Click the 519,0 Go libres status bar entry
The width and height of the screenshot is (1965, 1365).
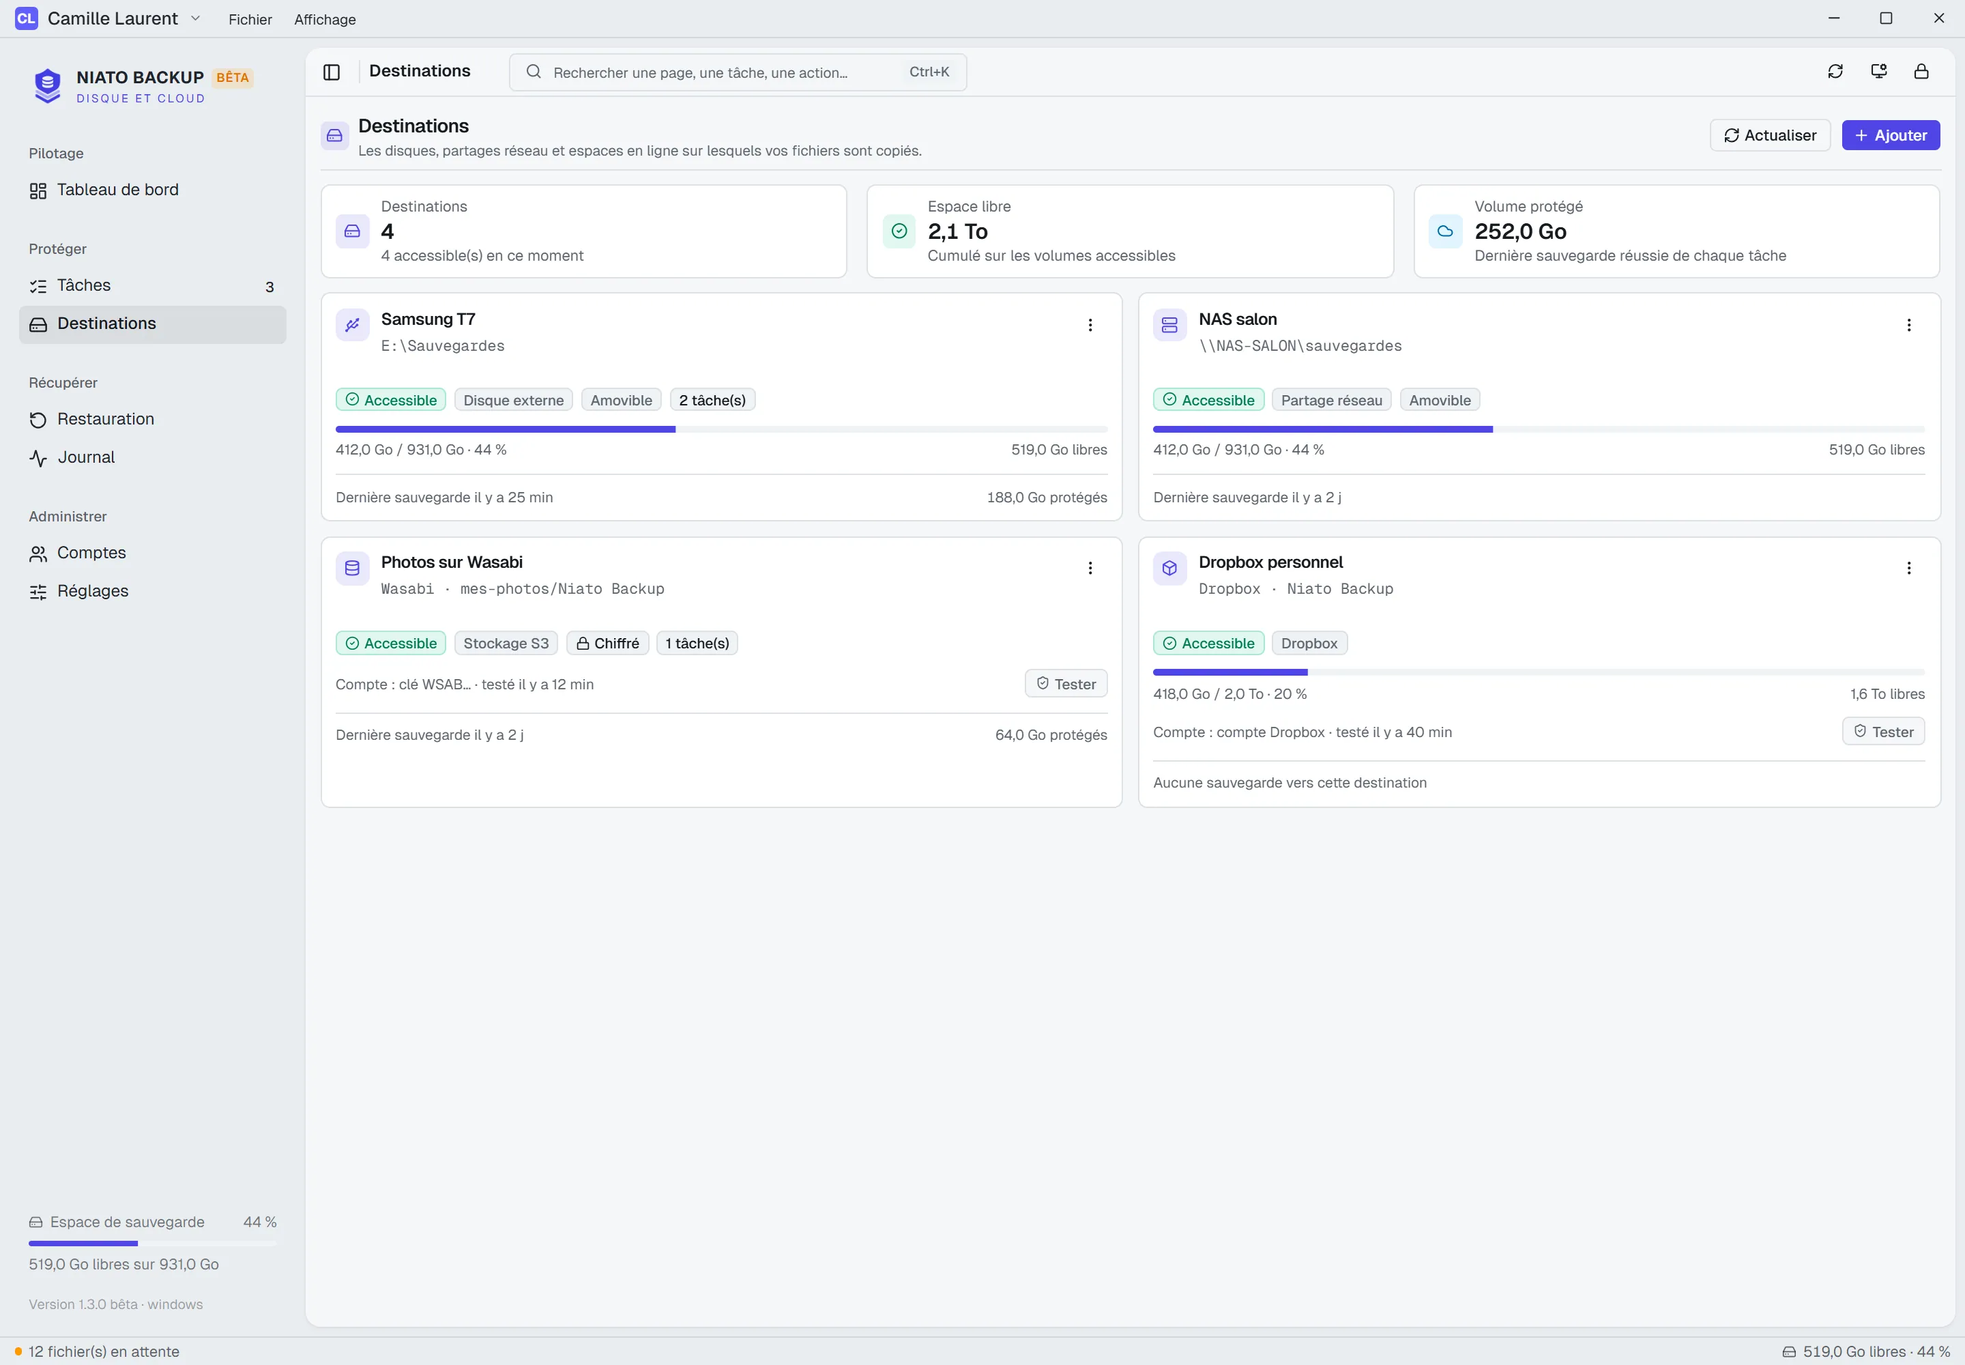pos(1866,1351)
